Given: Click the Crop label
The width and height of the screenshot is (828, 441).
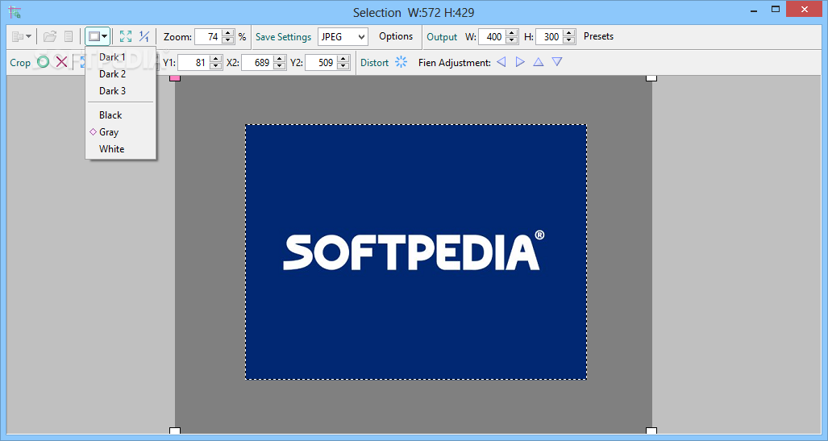Looking at the screenshot, I should (20, 63).
